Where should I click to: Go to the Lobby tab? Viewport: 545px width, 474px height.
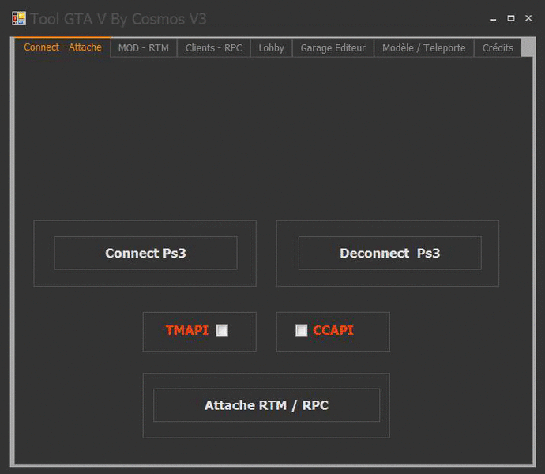(x=271, y=47)
